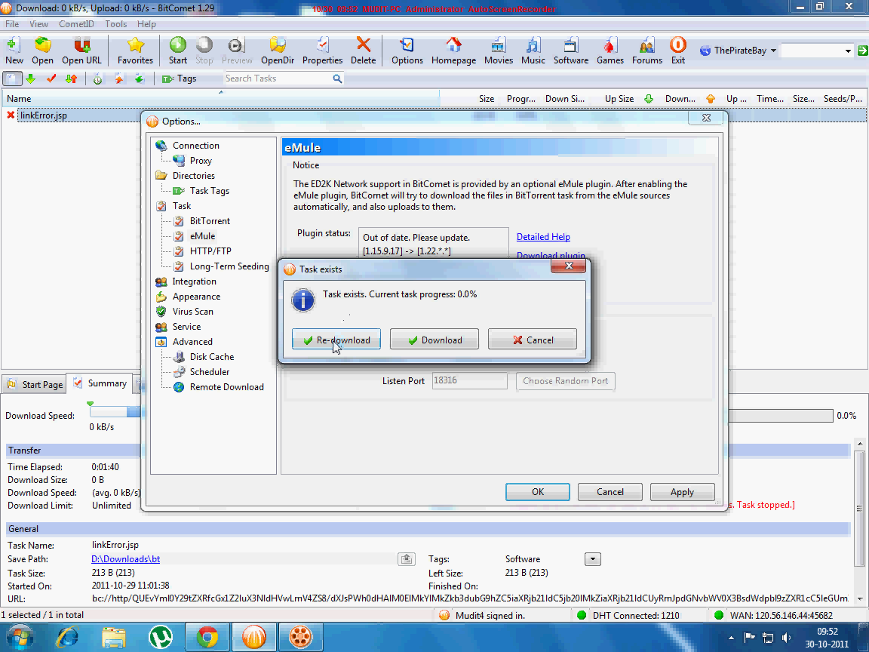The width and height of the screenshot is (869, 652).
Task: Open the Tools menu
Action: point(116,24)
